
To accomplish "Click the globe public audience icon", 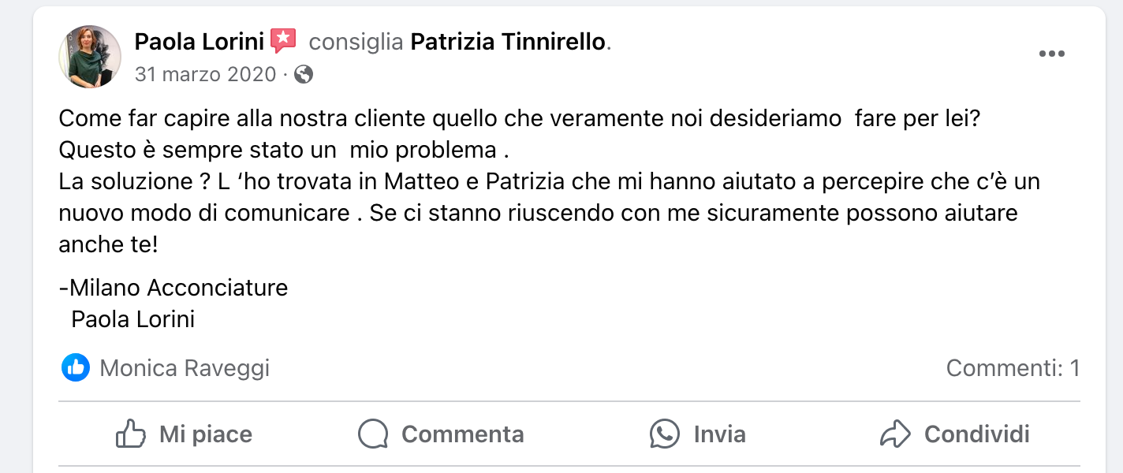I will click(x=304, y=75).
